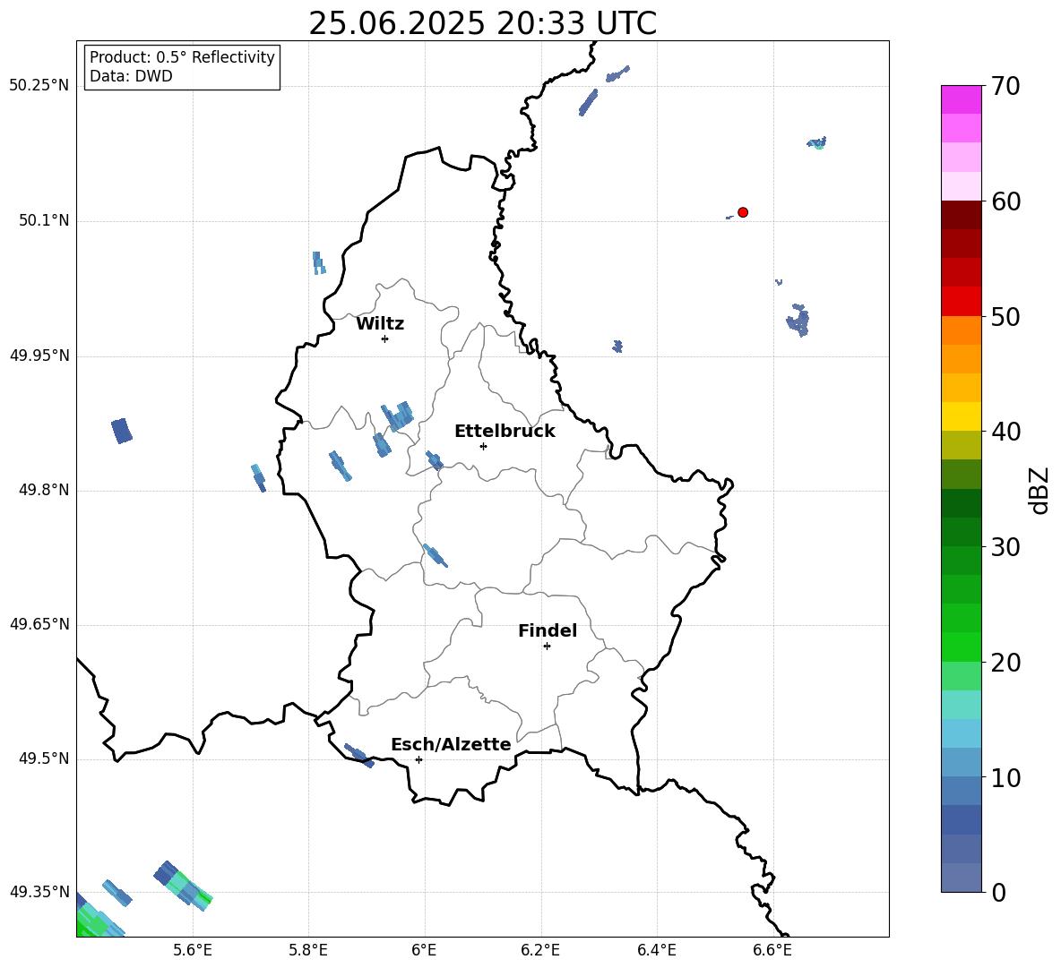Click the Esch/Alzette station label
Screen dimensions: 1061x968
(x=452, y=744)
